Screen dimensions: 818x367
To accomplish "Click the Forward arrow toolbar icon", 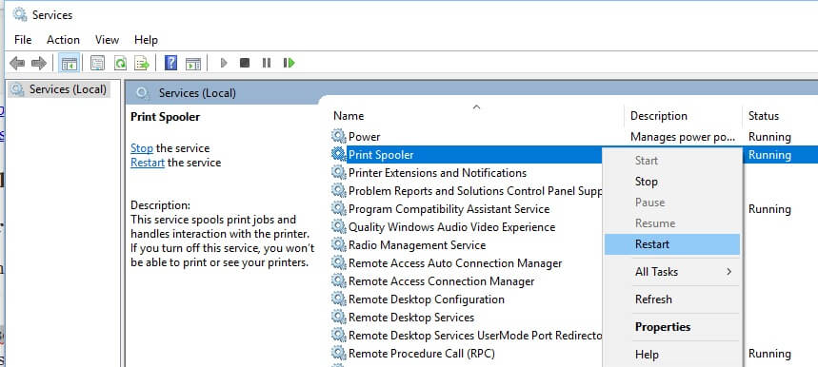I will tap(39, 64).
